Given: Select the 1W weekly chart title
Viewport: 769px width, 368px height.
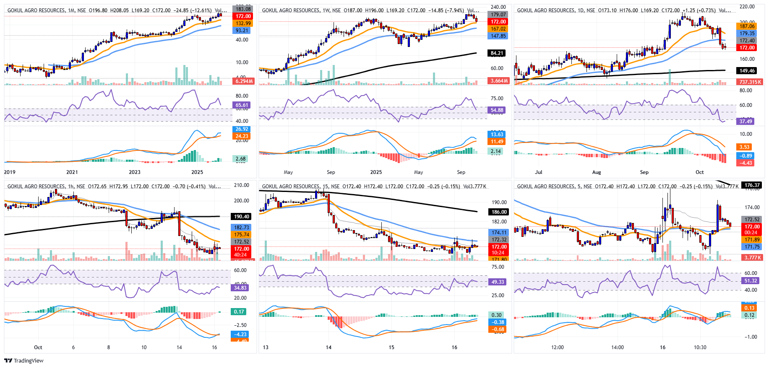Looking at the screenshot, I should (291, 10).
